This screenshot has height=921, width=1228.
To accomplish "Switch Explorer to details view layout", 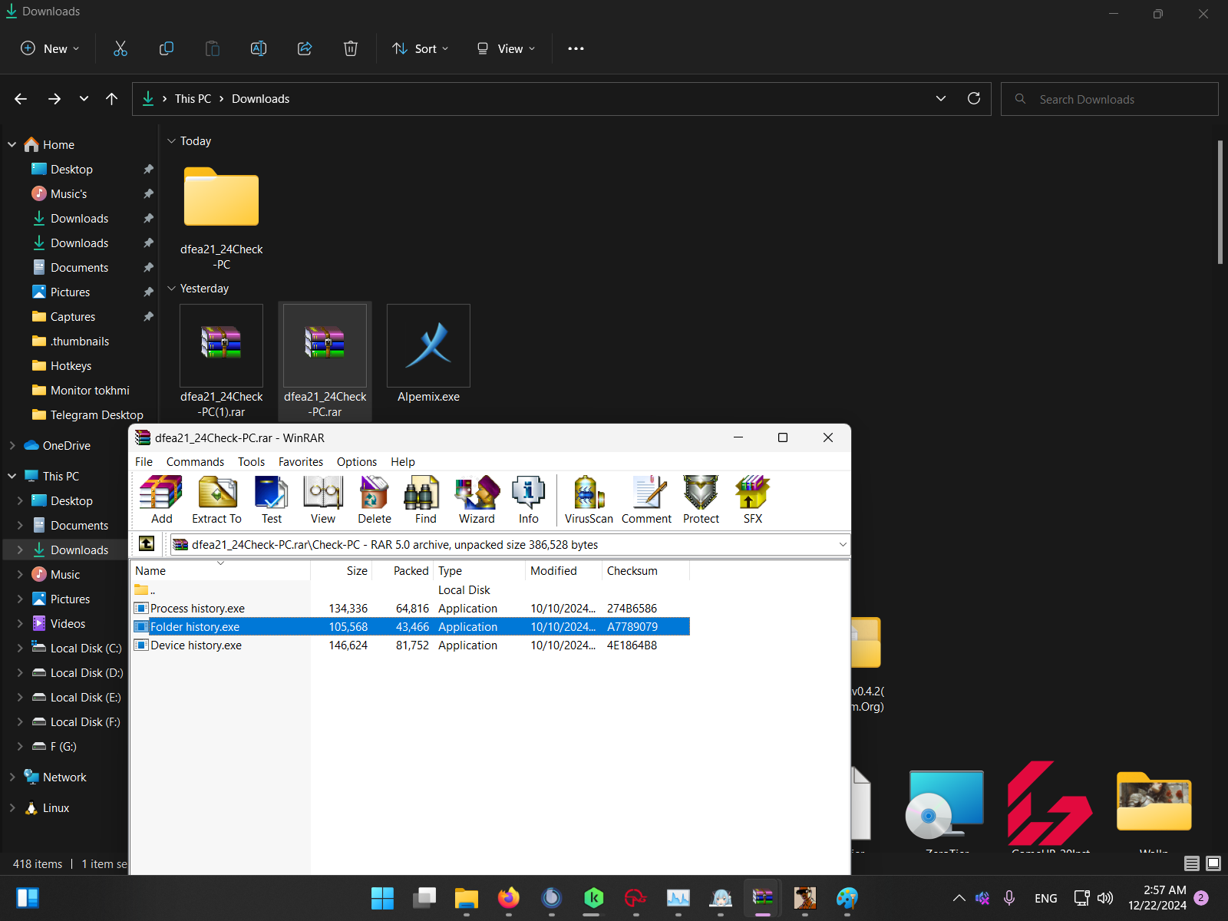I will click(1191, 863).
